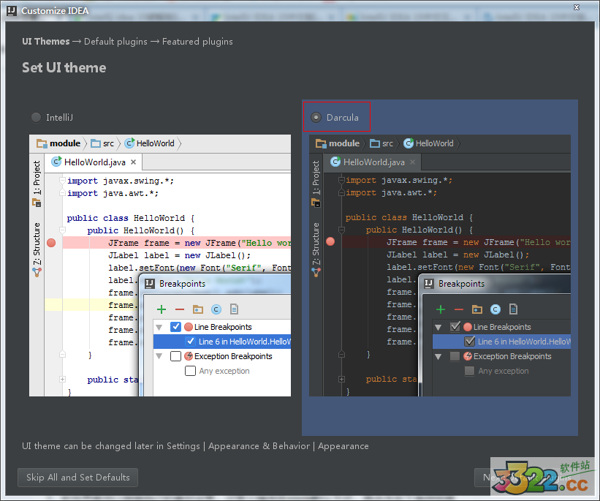Viewport: 600px width, 501px height.
Task: Click group-by-folder icon in IntelliJ preview Breakpoints
Action: [198, 309]
